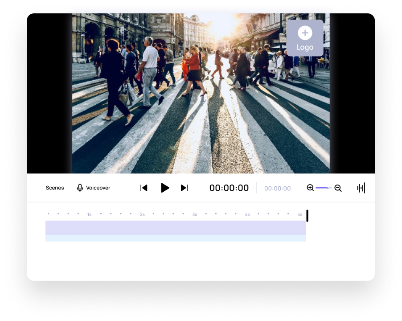Click the current time display showing 00:00:00
The image size is (402, 321).
229,188
